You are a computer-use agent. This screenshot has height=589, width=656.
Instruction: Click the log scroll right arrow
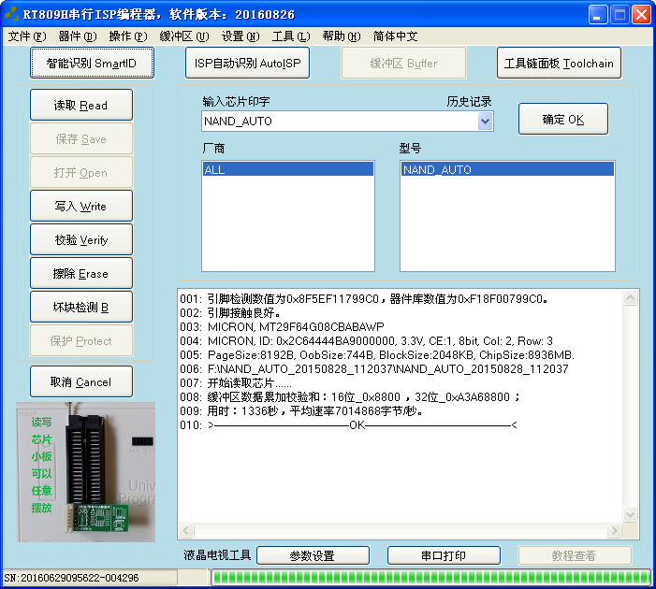coord(614,530)
